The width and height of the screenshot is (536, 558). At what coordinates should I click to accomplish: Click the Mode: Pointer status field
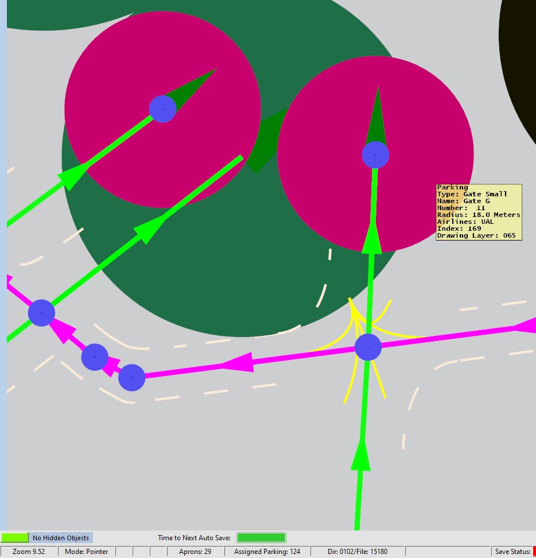(x=87, y=552)
